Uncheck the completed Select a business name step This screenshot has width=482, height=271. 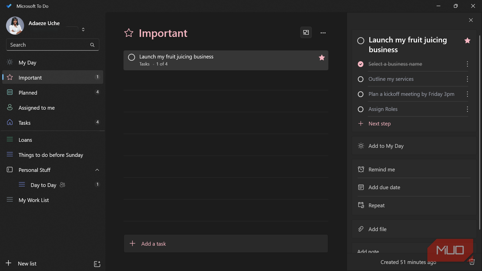point(360,64)
